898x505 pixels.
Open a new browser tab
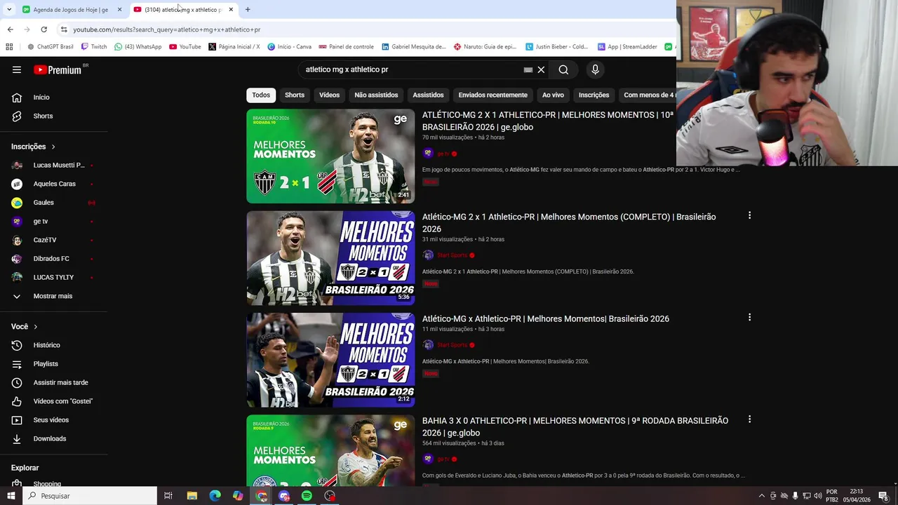click(x=248, y=9)
